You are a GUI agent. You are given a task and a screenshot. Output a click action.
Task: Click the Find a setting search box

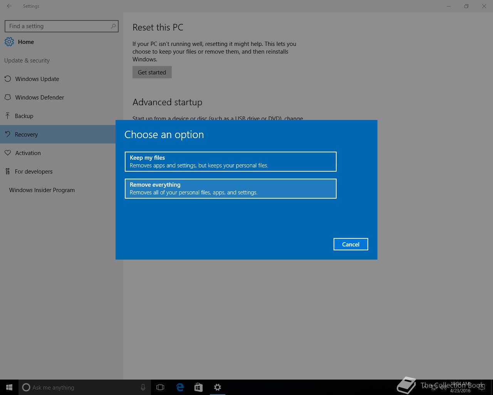[x=61, y=26]
